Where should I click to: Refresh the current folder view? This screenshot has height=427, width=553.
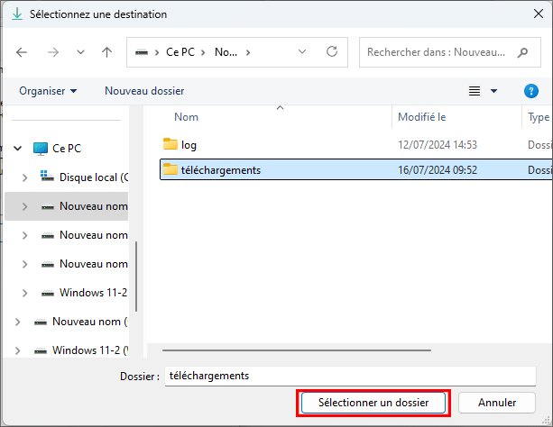tap(332, 52)
